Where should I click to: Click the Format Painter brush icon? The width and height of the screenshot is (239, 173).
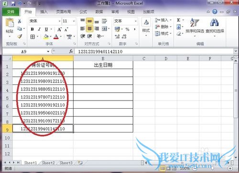(20, 36)
